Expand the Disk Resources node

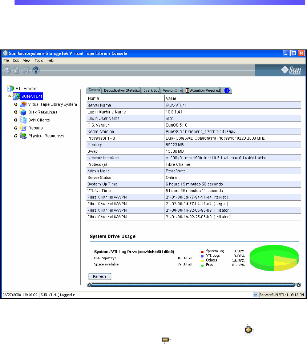(16, 112)
